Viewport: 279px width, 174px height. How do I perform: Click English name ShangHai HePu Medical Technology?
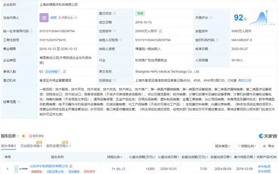click(167, 71)
